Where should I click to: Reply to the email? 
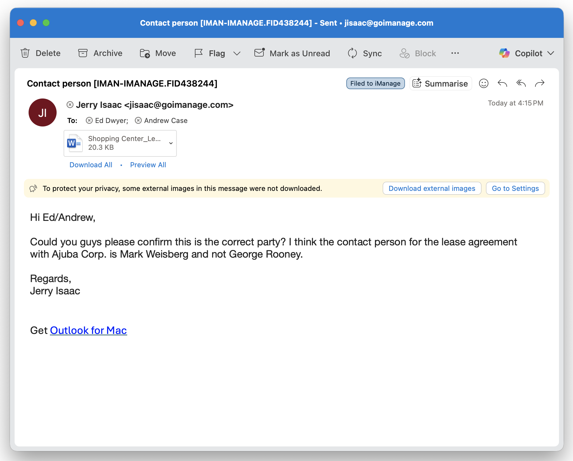click(502, 84)
